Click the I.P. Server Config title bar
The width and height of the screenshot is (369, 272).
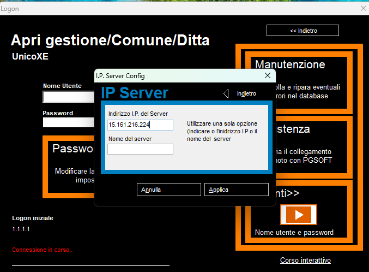[x=174, y=75]
